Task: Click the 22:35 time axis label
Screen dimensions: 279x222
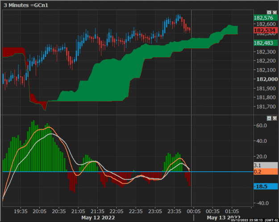Action: tap(136, 211)
